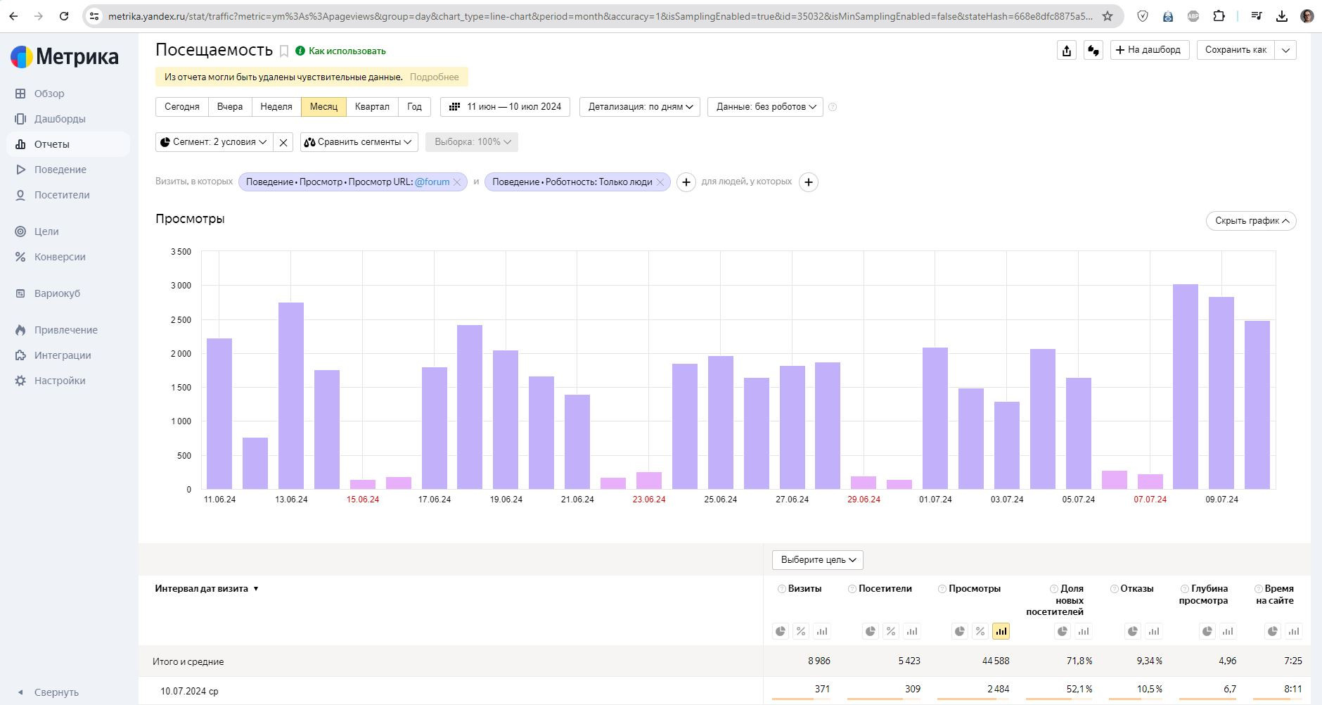Toggle percent icon under Посетители column
Viewport: 1322px width, 705px height.
(x=891, y=631)
